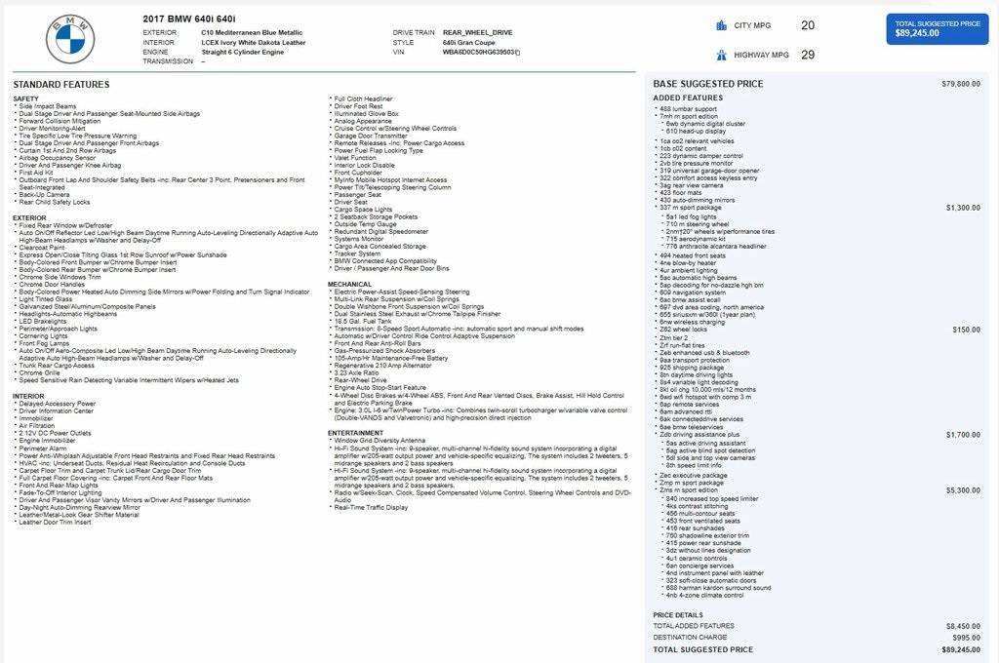Screen dimensions: 999x663
Task: Click '4nb 4-zone climate control' feature
Action: click(x=704, y=596)
